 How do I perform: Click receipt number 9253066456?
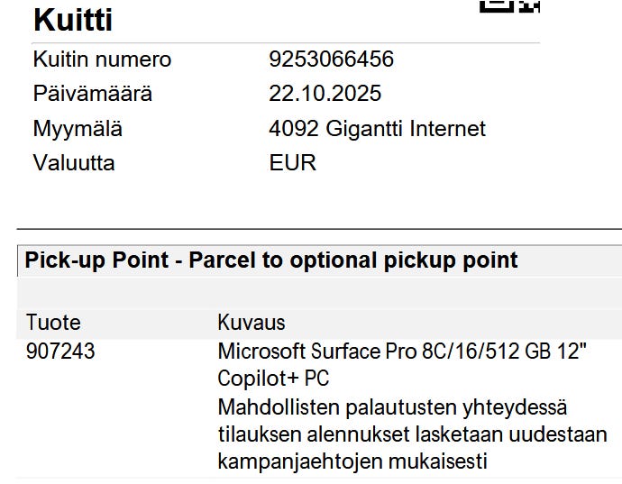coord(331,60)
